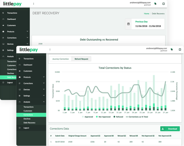The width and height of the screenshot is (184, 146).
Task: Click Home breadcrumb link in back window
Action: pyautogui.click(x=146, y=13)
